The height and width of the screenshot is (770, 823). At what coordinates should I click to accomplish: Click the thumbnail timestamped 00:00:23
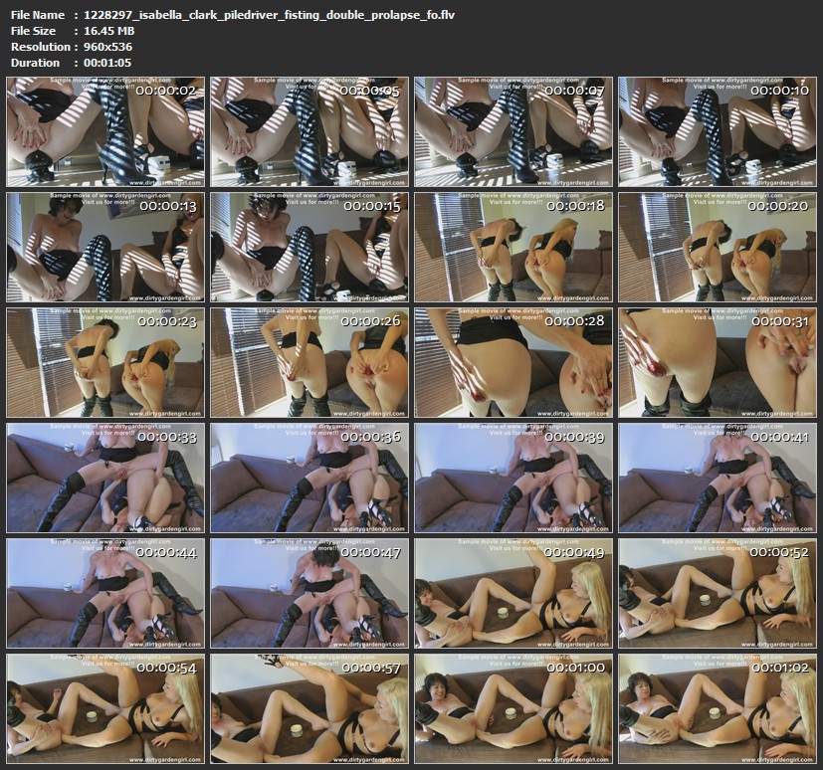point(104,362)
